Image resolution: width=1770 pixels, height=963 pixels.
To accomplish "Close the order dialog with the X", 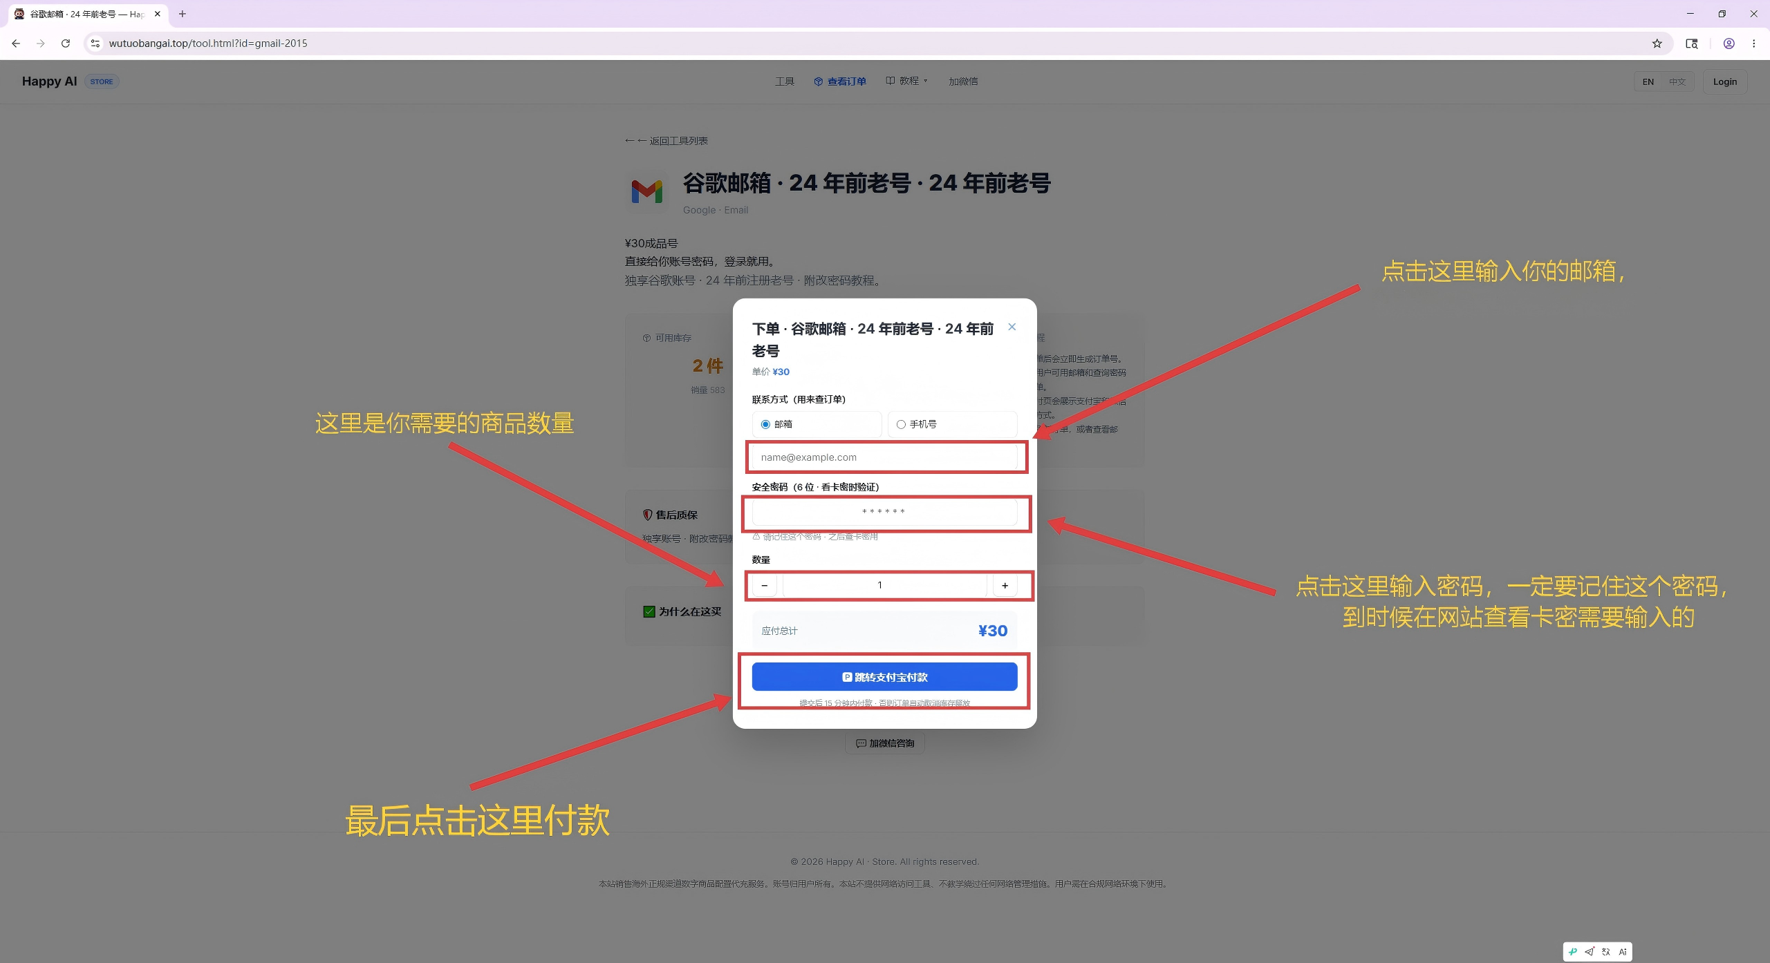I will pos(1012,327).
